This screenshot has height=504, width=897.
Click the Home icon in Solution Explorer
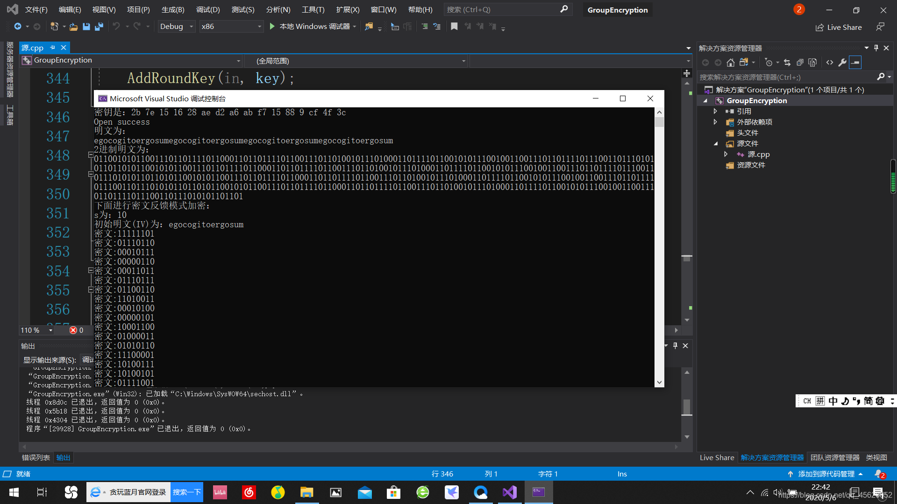pyautogui.click(x=731, y=63)
